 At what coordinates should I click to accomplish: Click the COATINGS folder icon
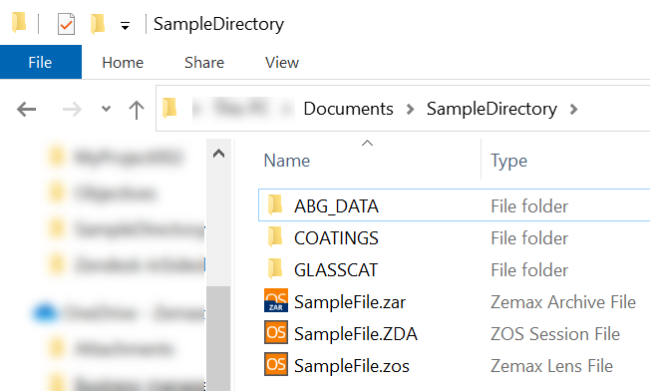coord(275,236)
